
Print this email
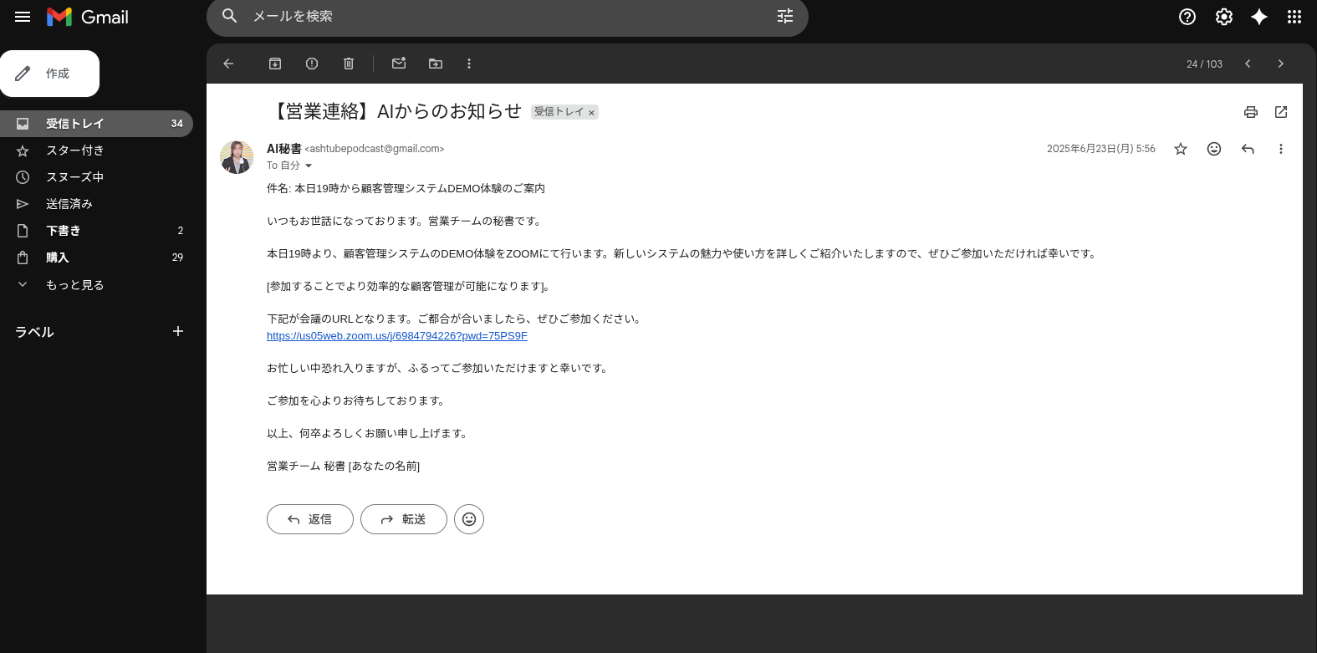[1251, 112]
